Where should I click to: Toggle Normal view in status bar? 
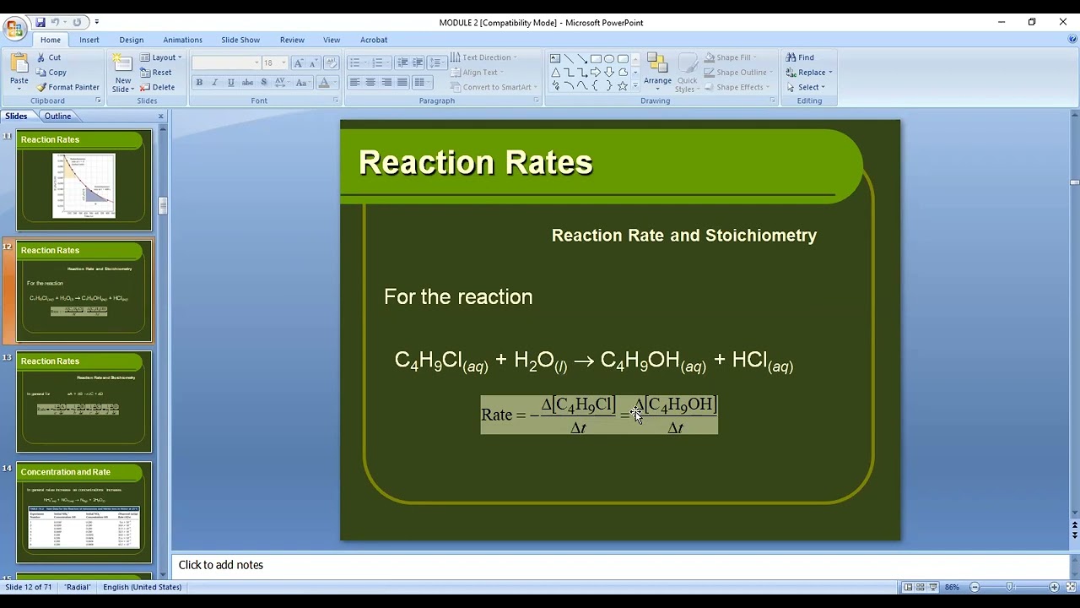(x=908, y=587)
